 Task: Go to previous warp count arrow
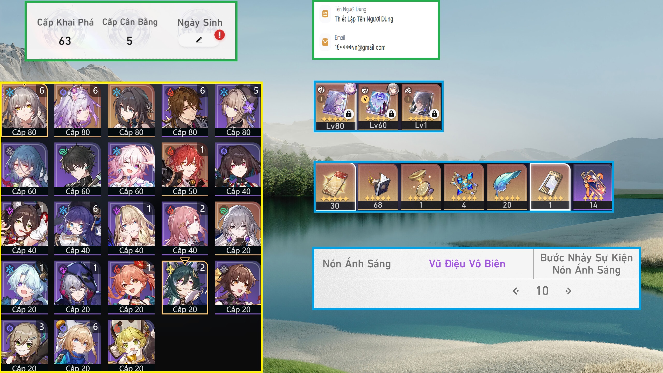coord(516,291)
